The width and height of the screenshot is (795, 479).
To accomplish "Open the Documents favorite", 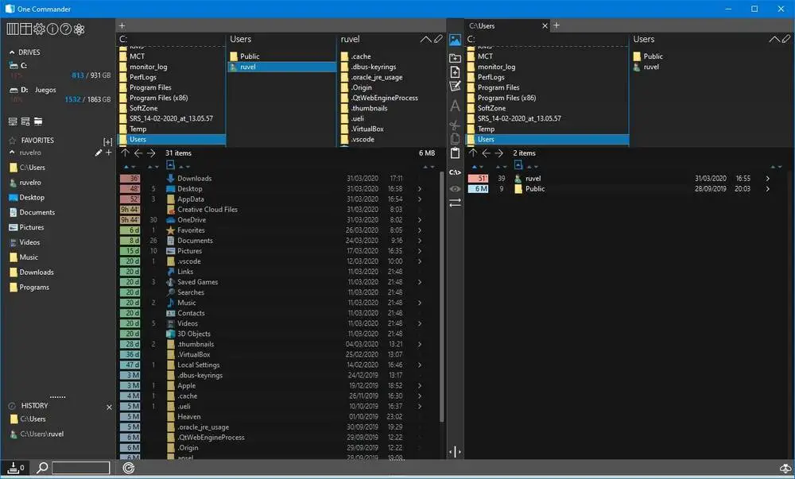I will (x=37, y=212).
